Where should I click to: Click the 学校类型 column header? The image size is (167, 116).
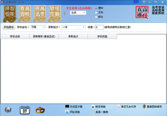click(x=102, y=37)
